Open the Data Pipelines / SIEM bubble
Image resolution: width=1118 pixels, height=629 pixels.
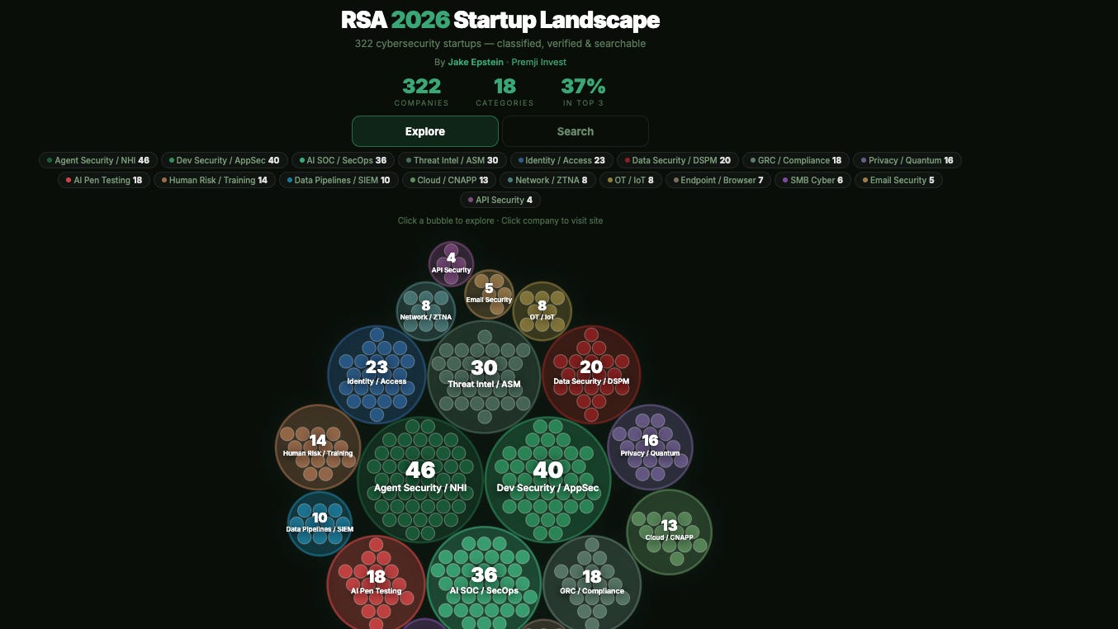(320, 523)
